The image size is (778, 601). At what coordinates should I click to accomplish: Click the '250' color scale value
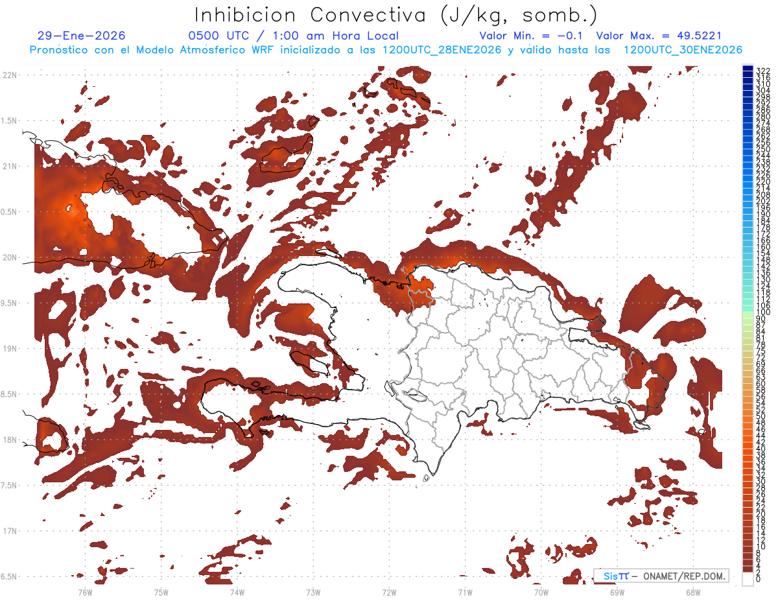click(x=763, y=149)
